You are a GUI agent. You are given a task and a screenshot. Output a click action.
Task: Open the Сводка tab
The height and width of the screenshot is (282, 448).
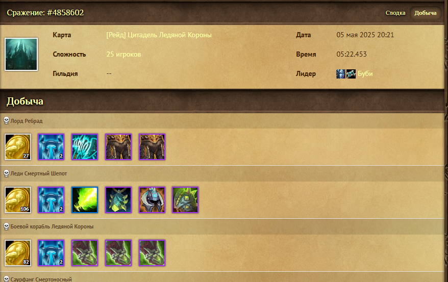pyautogui.click(x=395, y=13)
